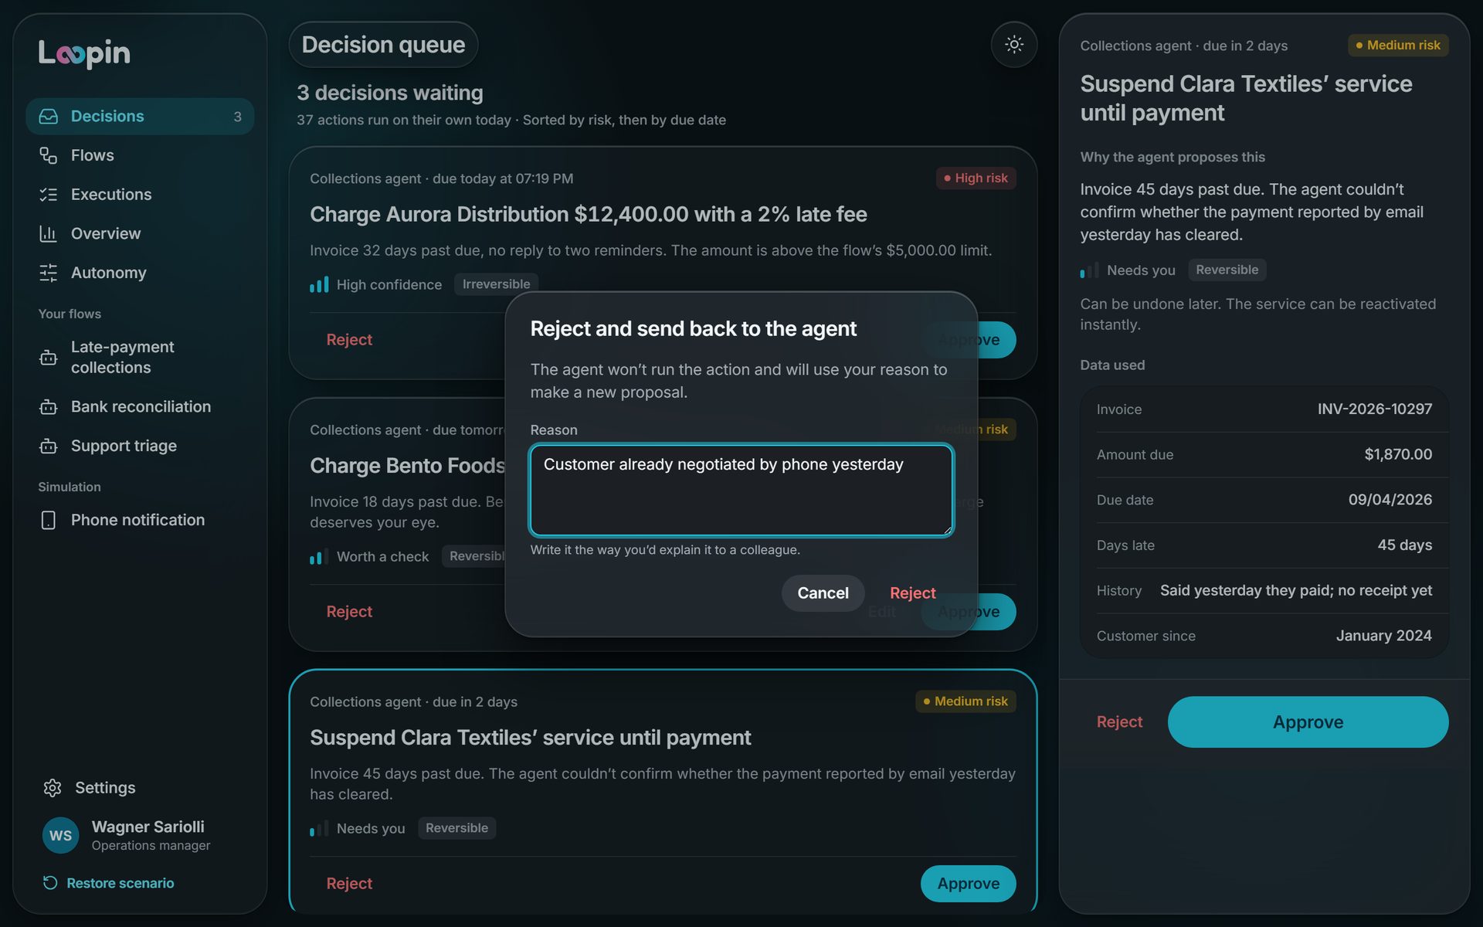
Task: Open the Bank reconciliation flow
Action: pos(140,406)
